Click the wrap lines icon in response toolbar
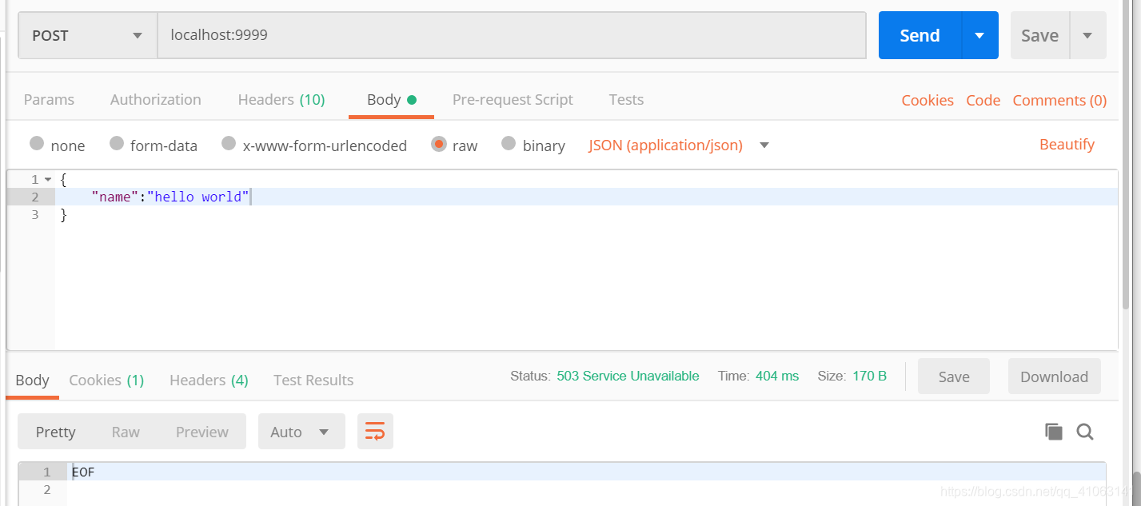 [x=375, y=432]
